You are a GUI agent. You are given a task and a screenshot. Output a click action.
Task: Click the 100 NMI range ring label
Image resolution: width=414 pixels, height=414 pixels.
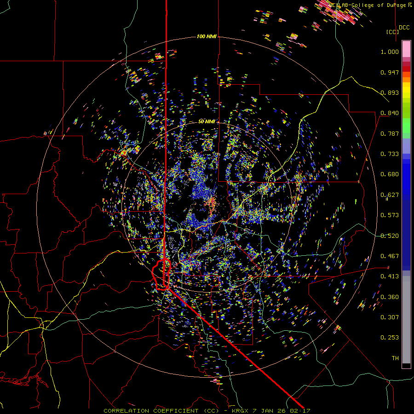pos(207,36)
